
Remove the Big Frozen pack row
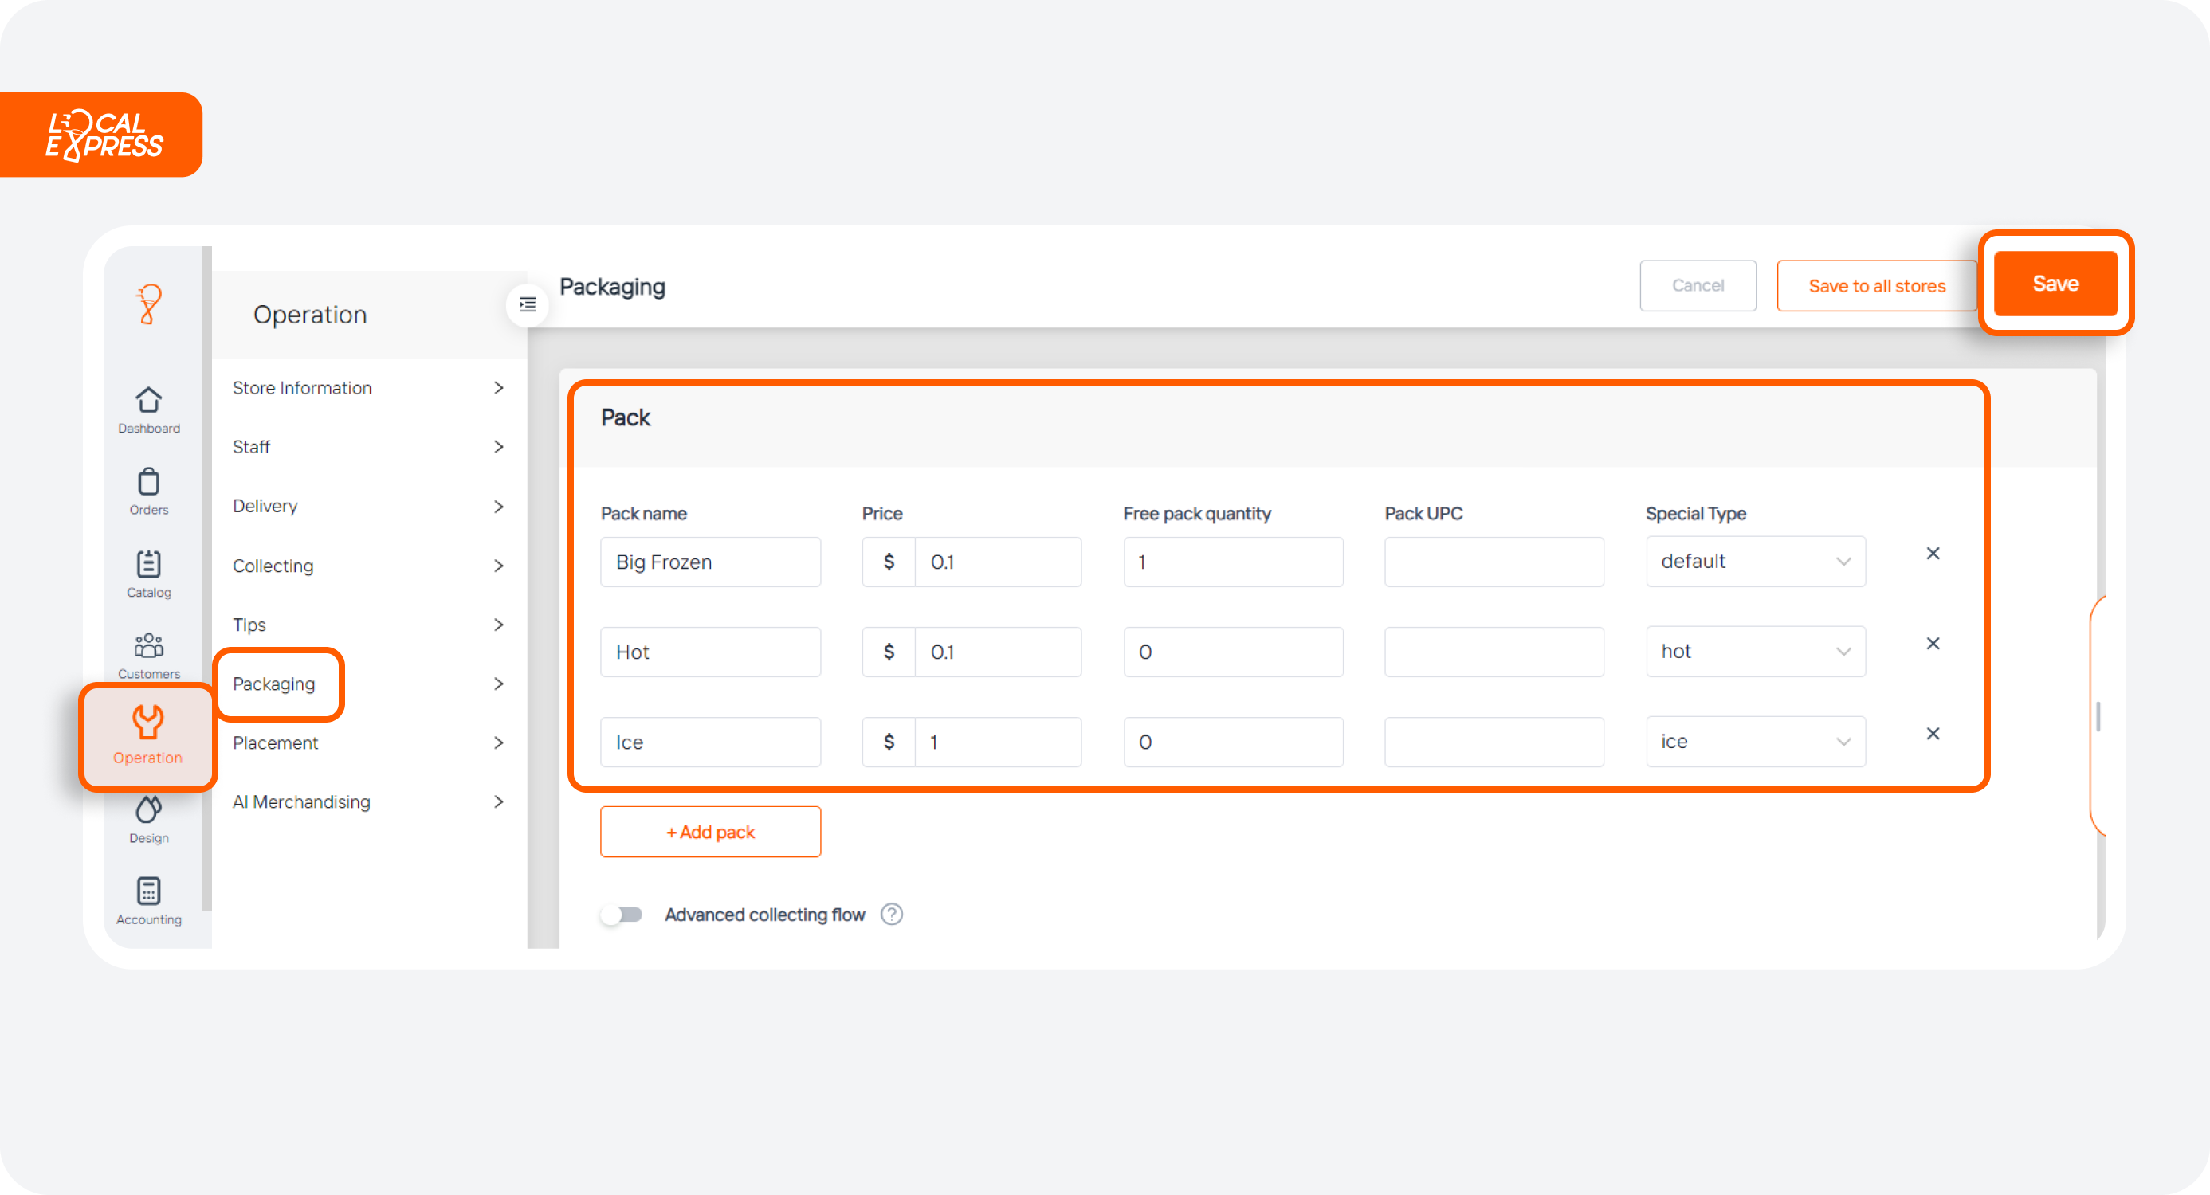(x=1932, y=554)
